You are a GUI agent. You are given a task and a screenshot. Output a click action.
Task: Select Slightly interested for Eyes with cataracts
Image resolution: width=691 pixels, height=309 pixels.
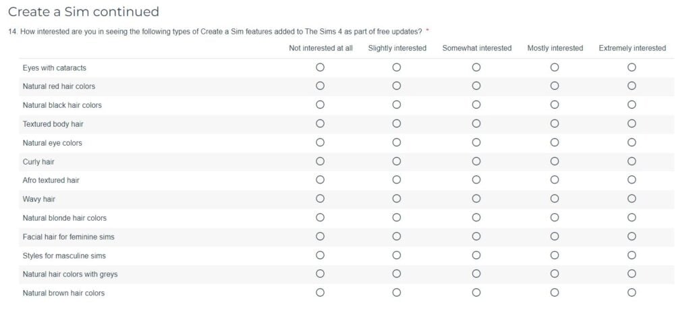tap(397, 67)
